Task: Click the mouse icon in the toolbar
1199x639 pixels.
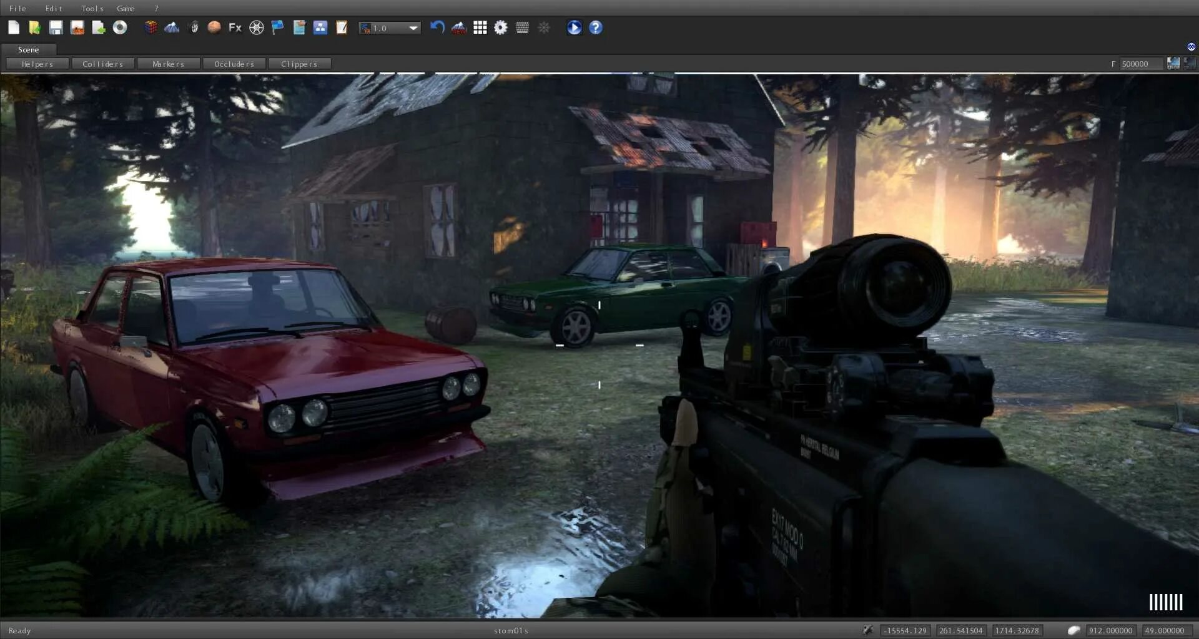Action: click(x=194, y=27)
